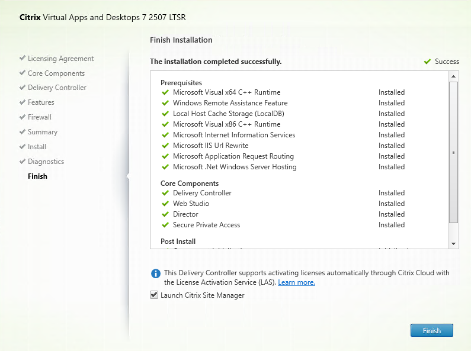Click the vertical scrollbar thumb
Viewport: 471px width, 351px height.
453,152
